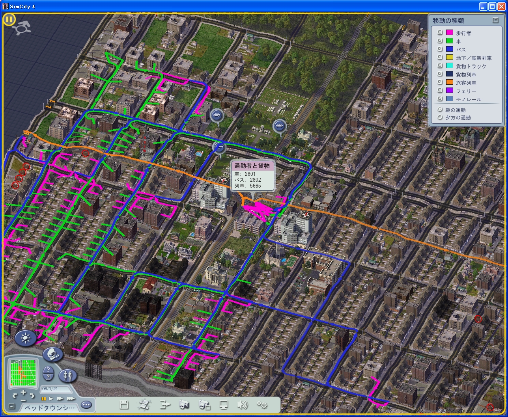
Task: Click the car balloon marker by the cemetery
Action: (x=279, y=127)
